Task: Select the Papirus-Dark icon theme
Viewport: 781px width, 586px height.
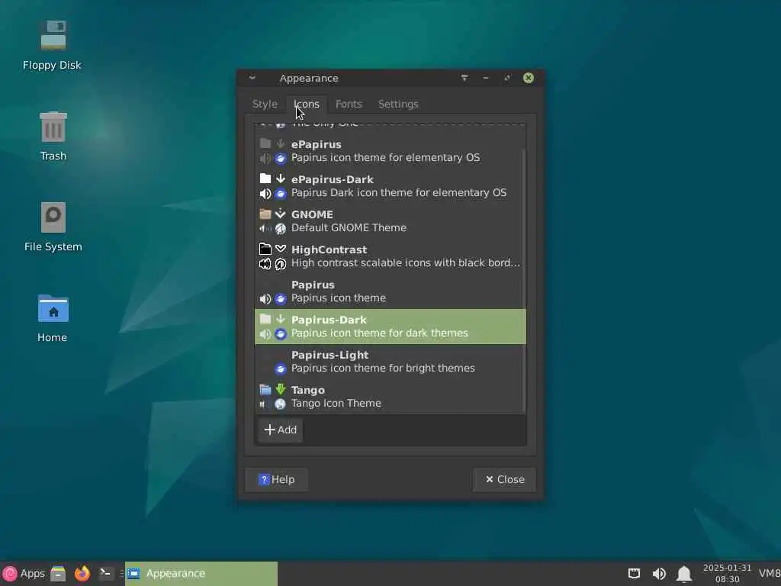Action: [390, 327]
